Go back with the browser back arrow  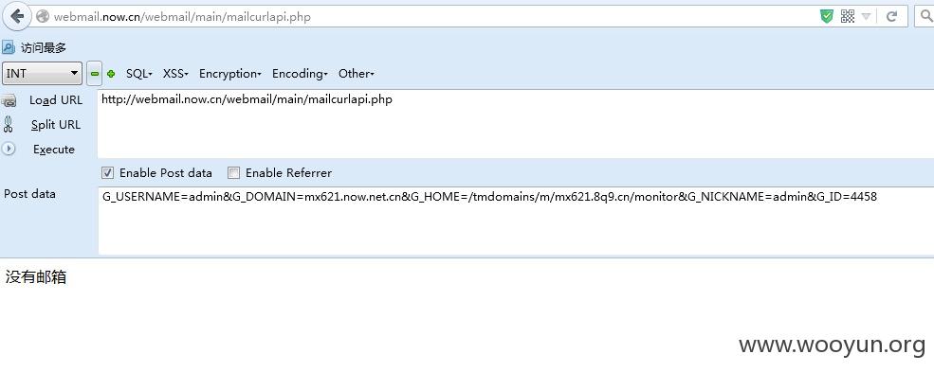coord(17,16)
